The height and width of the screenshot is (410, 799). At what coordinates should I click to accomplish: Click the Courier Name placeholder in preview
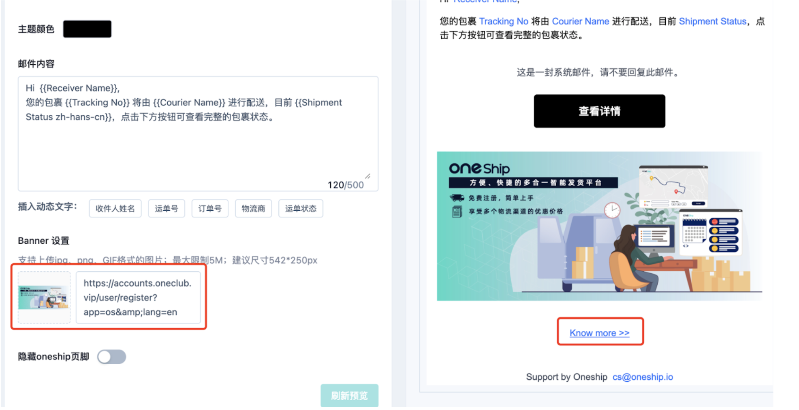(581, 21)
